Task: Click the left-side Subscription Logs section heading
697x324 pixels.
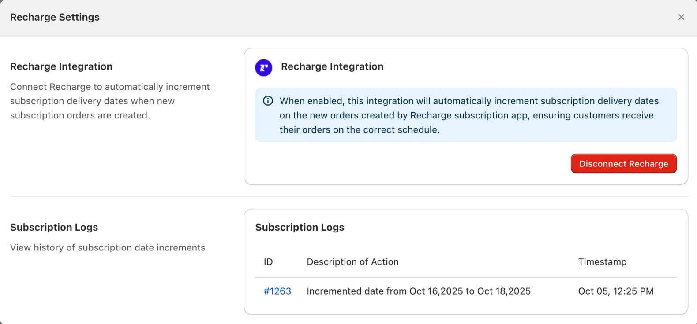Action: tap(54, 227)
